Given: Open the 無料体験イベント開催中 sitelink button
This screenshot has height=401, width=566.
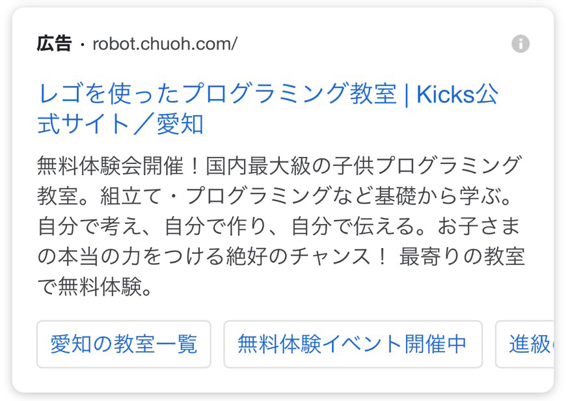Looking at the screenshot, I should tap(353, 344).
